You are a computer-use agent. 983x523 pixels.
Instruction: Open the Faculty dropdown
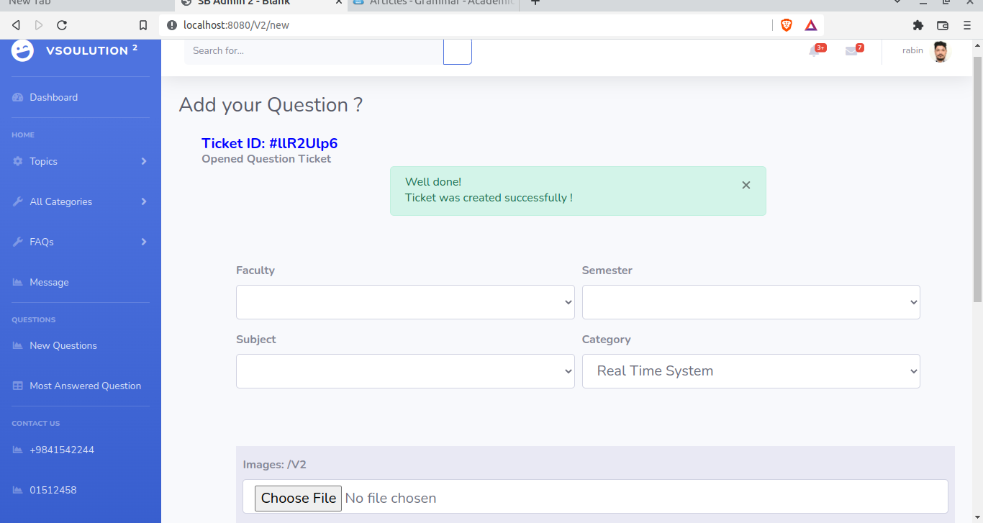click(x=405, y=302)
